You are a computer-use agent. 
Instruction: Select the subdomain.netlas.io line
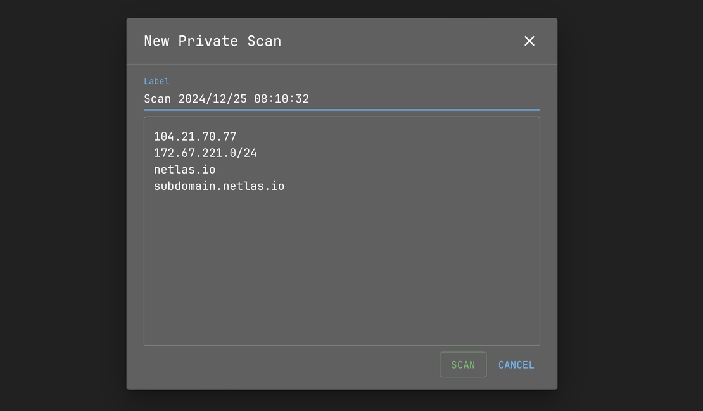click(x=218, y=186)
